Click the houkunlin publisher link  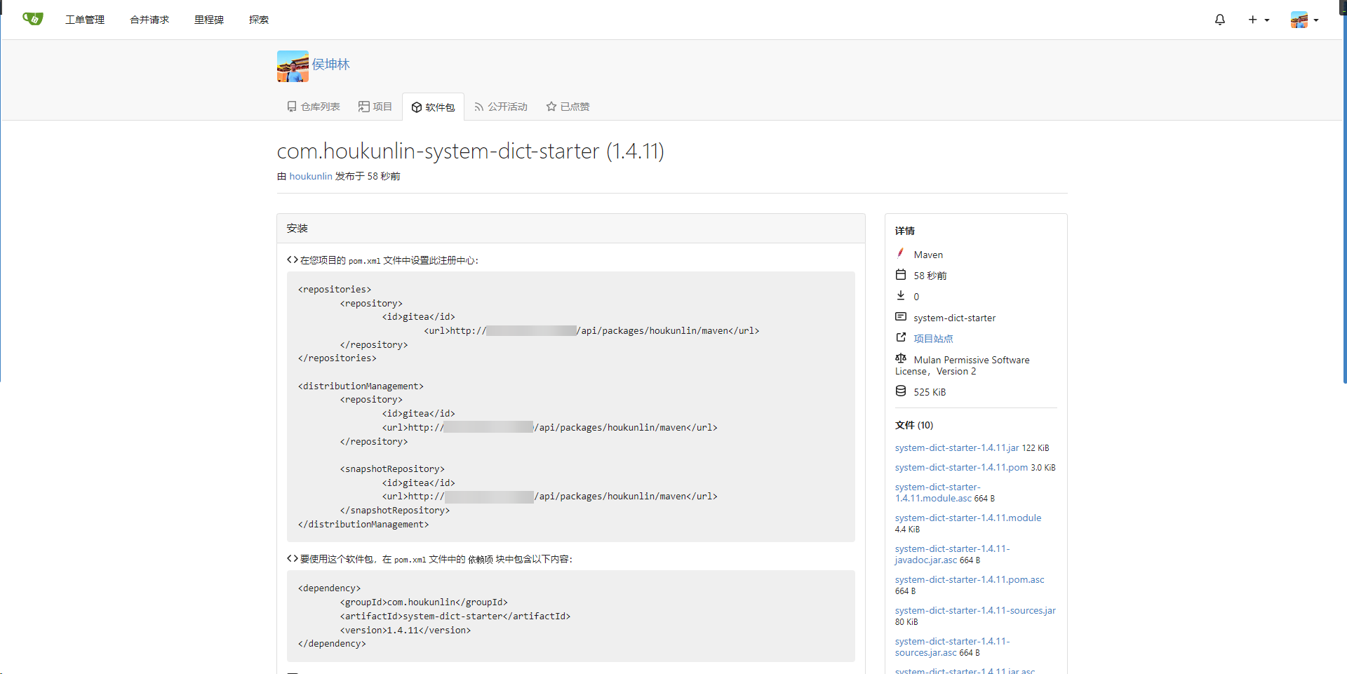click(310, 176)
